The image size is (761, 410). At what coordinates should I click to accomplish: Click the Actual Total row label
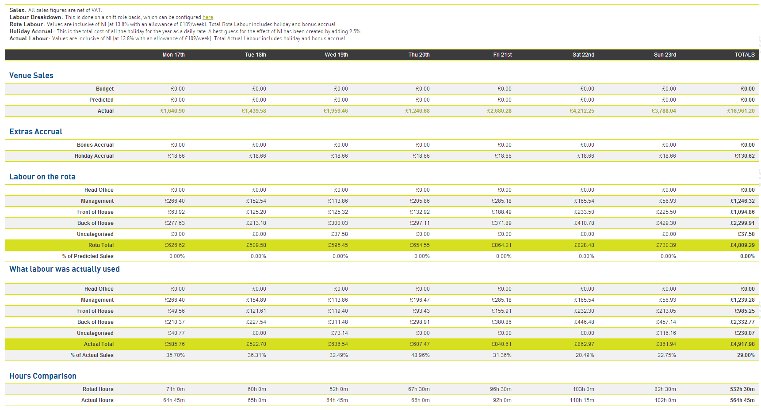[99, 344]
